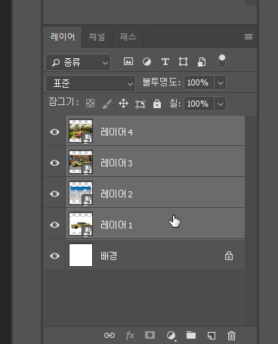Filter layers by shape layers

(x=183, y=61)
